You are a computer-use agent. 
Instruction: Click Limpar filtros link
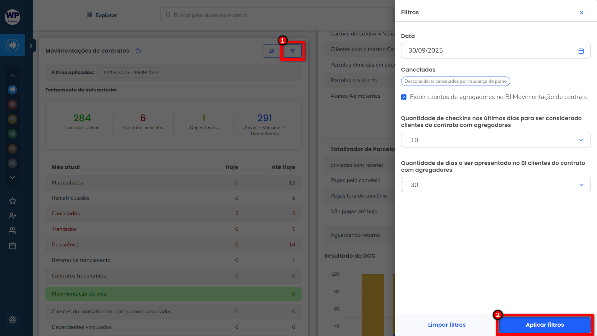coord(447,325)
